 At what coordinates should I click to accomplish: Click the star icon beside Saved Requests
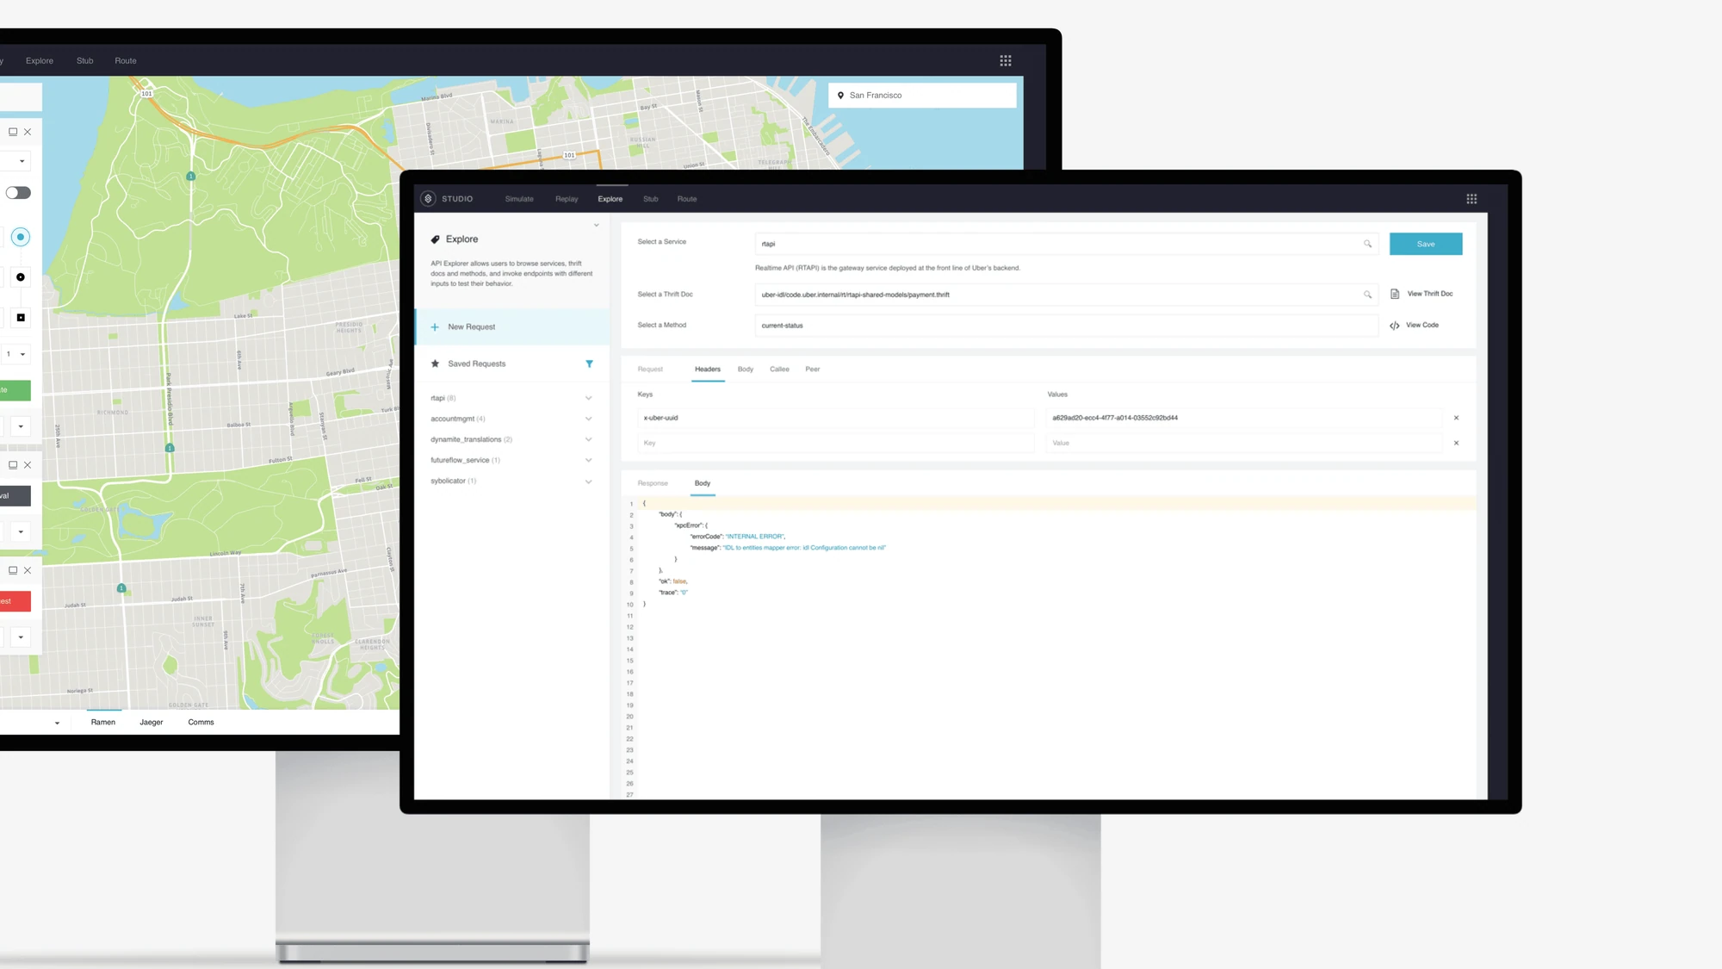pos(435,363)
